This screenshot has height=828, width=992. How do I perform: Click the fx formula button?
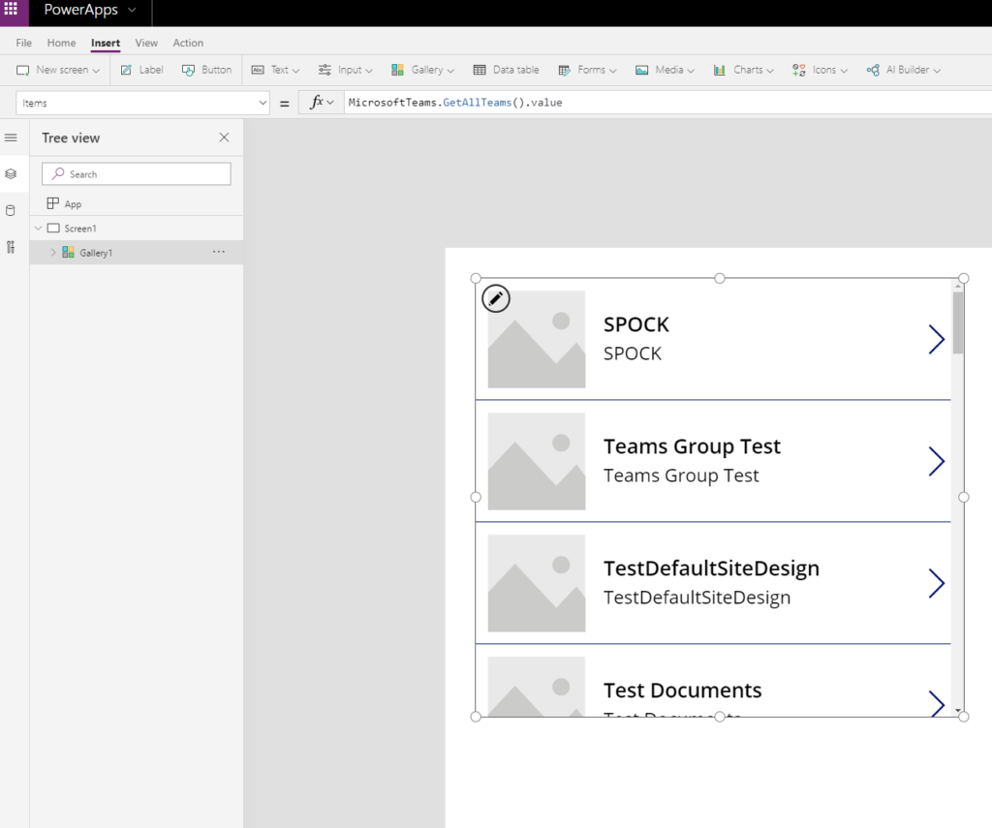(x=322, y=103)
